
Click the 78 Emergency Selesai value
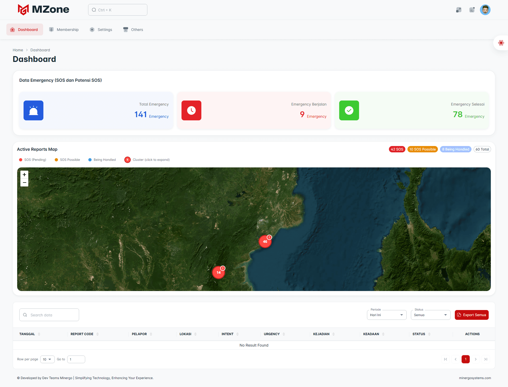pos(469,115)
